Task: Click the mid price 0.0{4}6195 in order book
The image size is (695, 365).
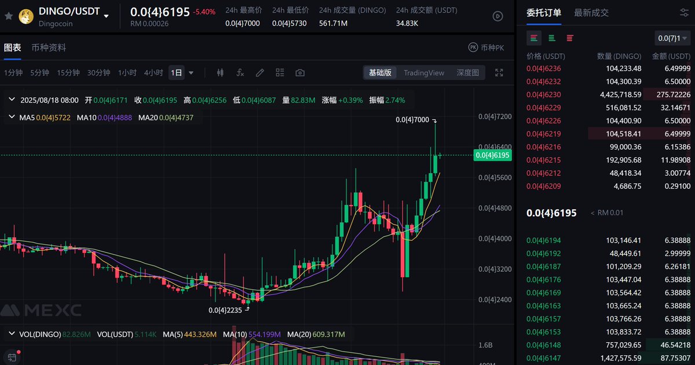Action: pyautogui.click(x=551, y=213)
